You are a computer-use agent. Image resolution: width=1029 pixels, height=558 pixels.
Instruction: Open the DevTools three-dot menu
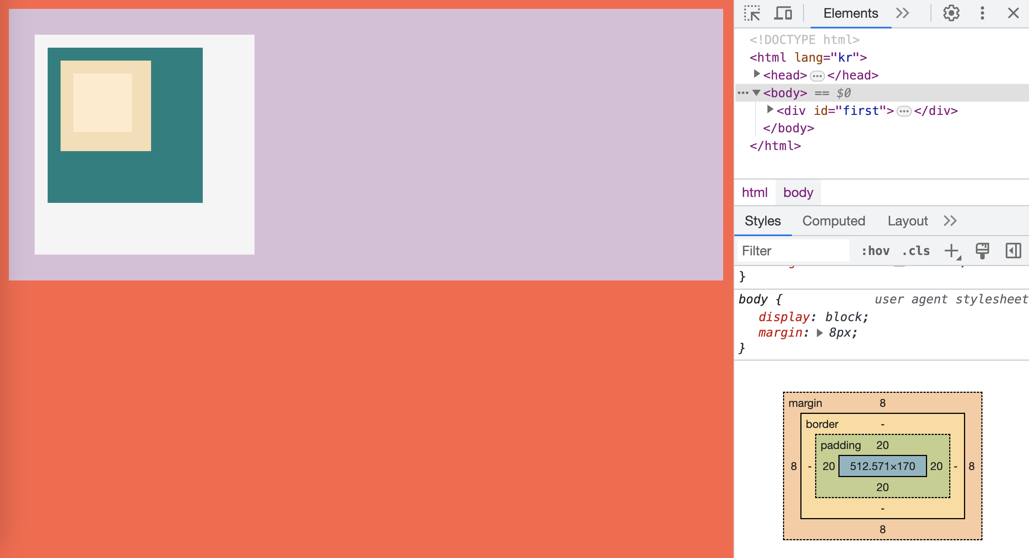click(x=982, y=13)
